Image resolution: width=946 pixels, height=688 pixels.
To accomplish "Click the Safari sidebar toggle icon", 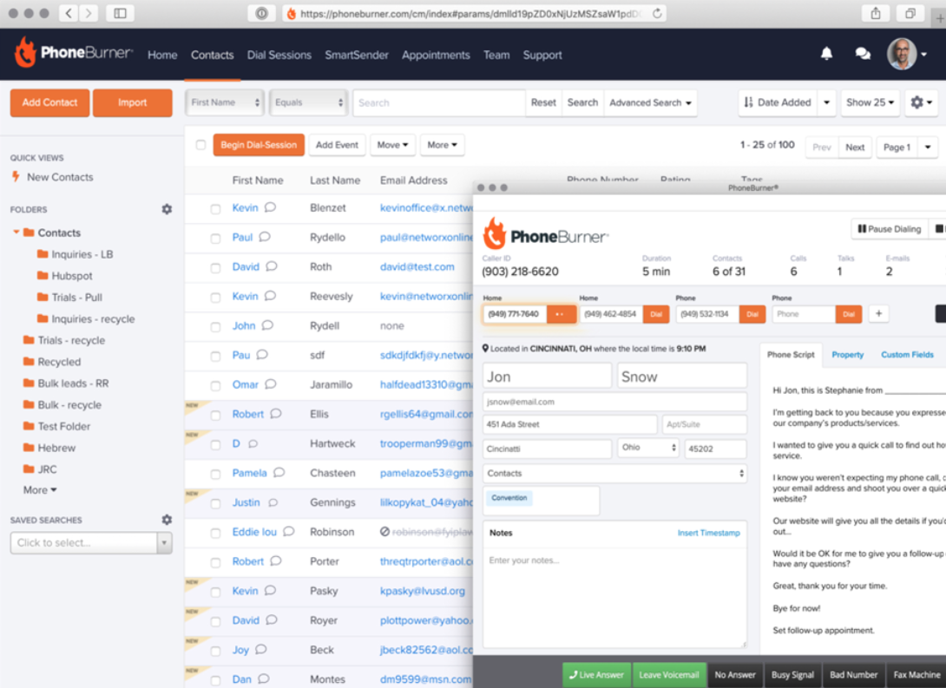I will pyautogui.click(x=120, y=13).
